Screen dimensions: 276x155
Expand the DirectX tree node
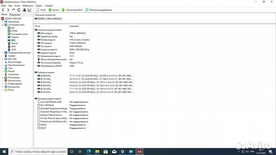pos(2,71)
